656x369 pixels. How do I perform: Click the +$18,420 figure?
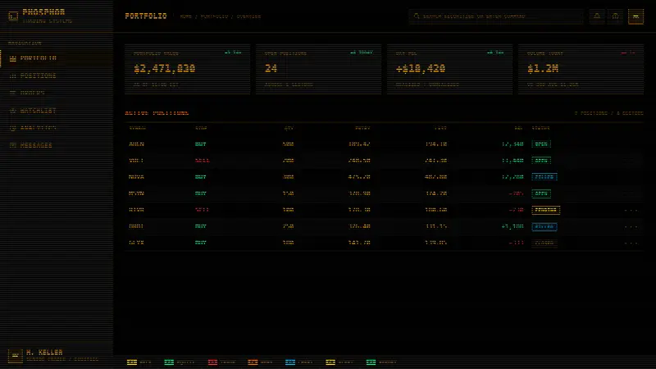pyautogui.click(x=421, y=69)
